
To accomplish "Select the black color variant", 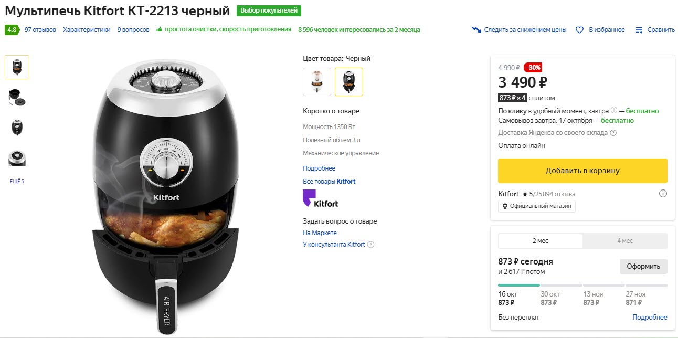I will pos(349,82).
